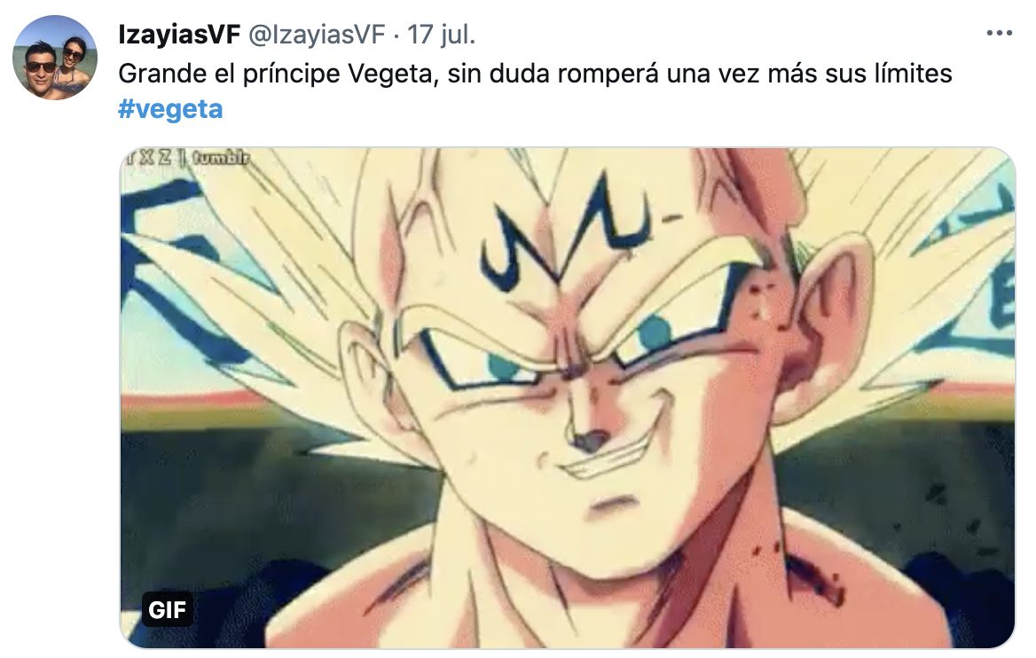1036x658 pixels.
Task: Play the Vegeta GIF
Action: 568,397
